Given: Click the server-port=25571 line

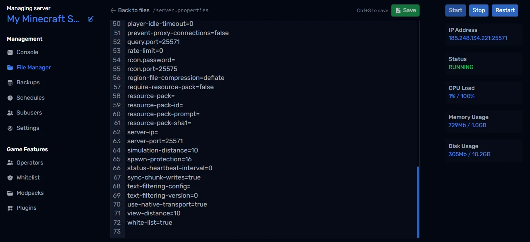Looking at the screenshot, I should point(155,141).
